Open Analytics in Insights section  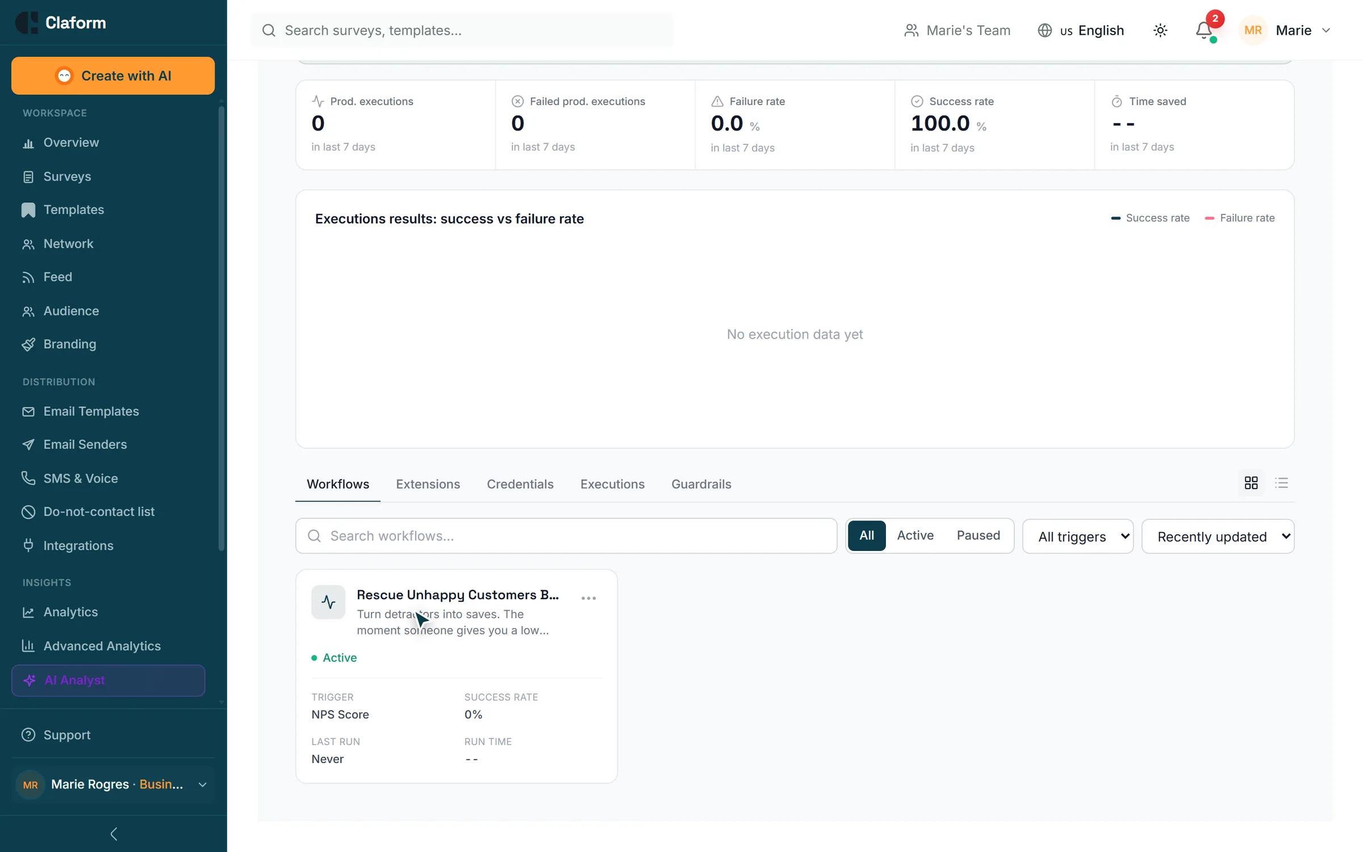tap(108, 612)
